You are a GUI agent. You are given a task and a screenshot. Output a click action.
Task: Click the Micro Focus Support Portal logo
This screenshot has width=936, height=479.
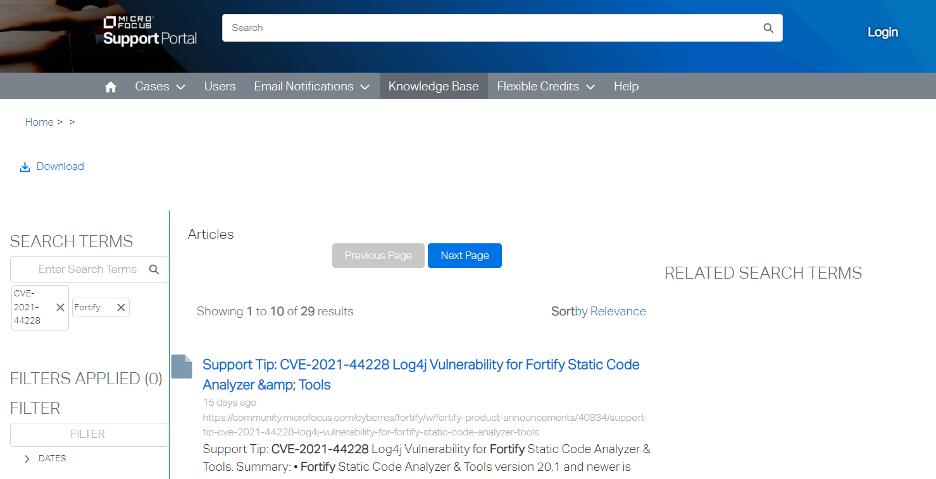tap(150, 32)
